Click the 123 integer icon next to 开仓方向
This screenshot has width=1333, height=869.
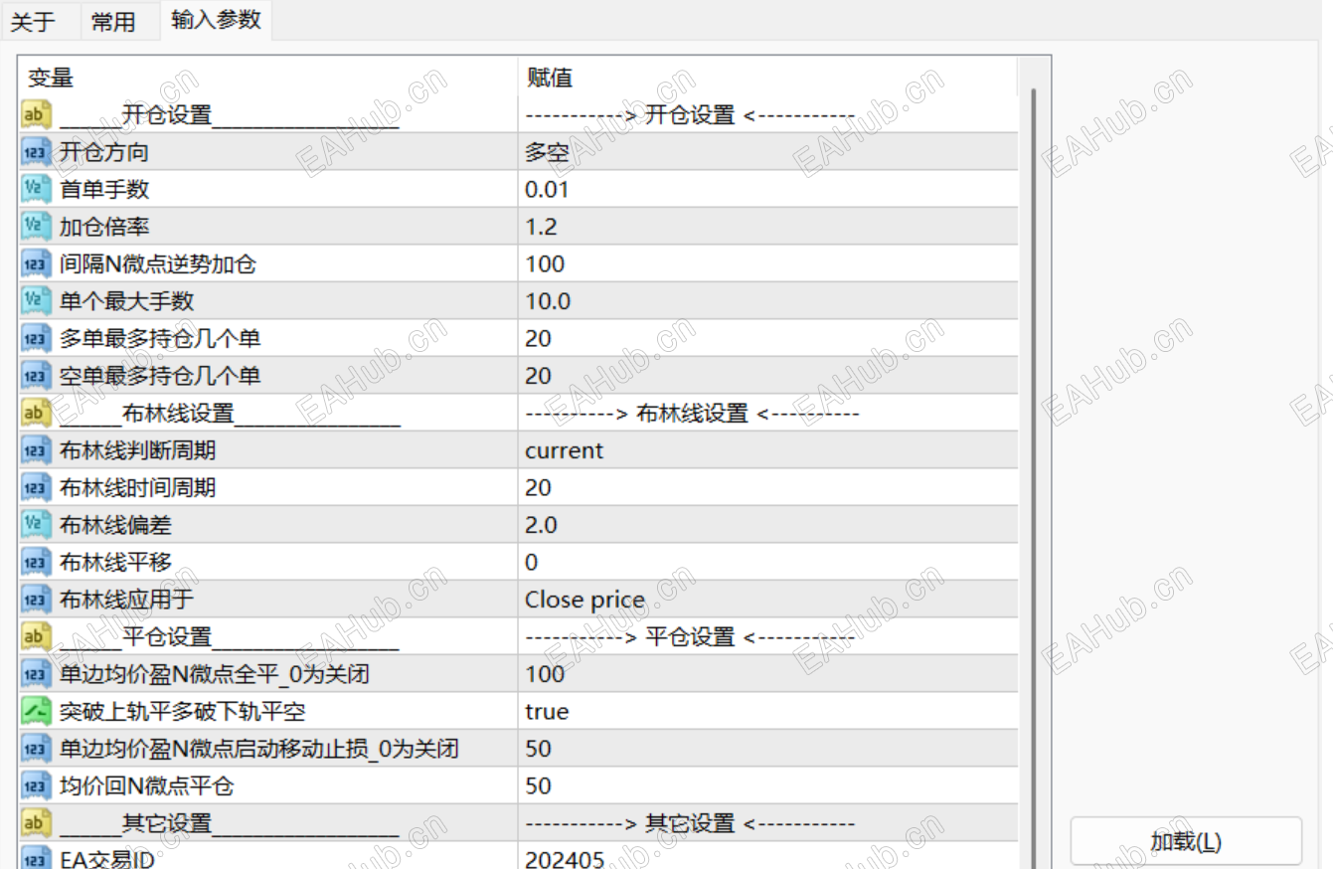(33, 151)
